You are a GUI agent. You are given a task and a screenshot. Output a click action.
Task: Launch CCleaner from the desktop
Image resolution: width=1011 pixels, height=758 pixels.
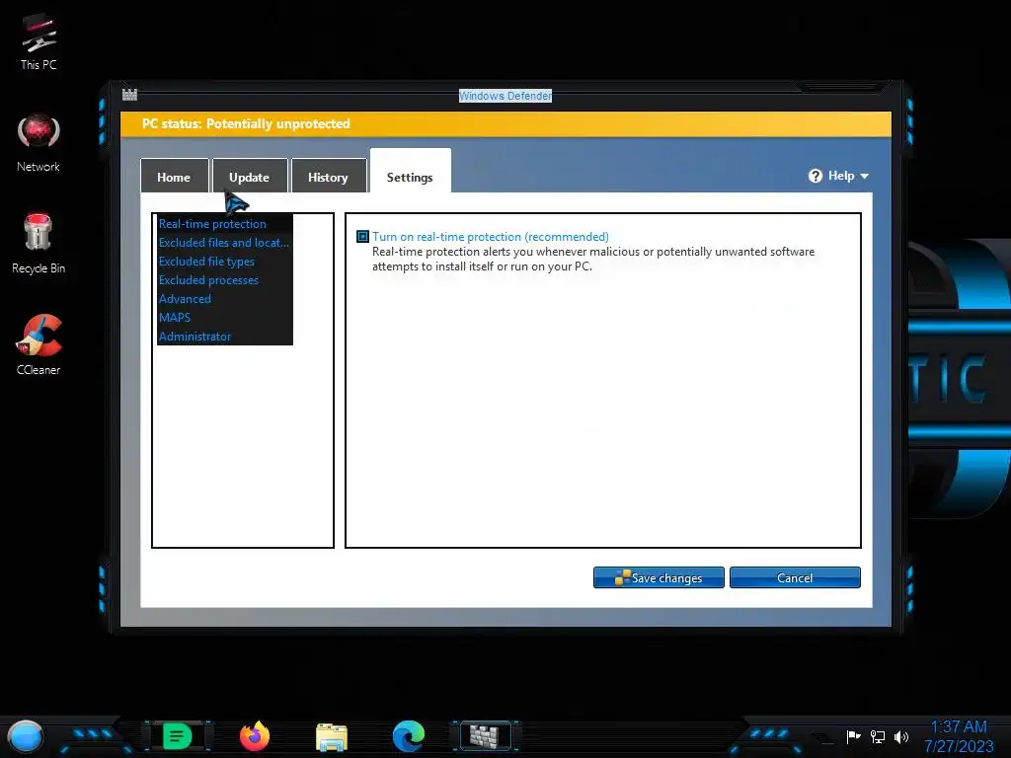(x=39, y=344)
